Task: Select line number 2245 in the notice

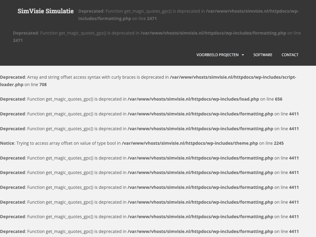Action: (x=279, y=143)
